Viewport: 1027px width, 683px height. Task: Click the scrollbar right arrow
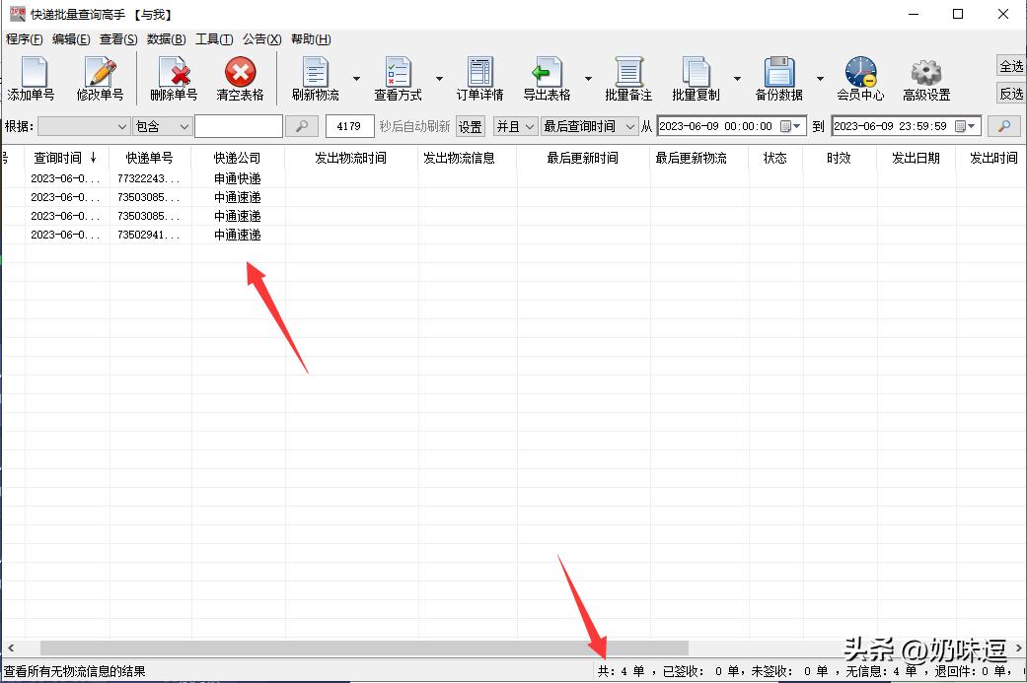click(1018, 648)
